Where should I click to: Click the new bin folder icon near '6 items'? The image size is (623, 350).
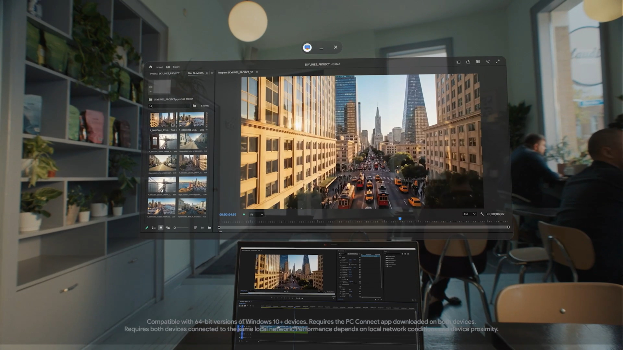tap(194, 106)
